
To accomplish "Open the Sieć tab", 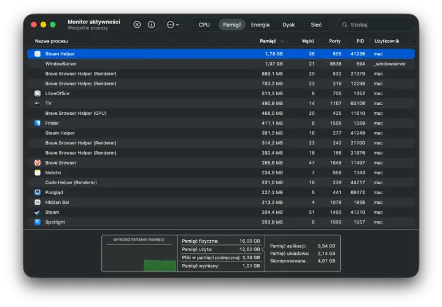I will click(316, 25).
